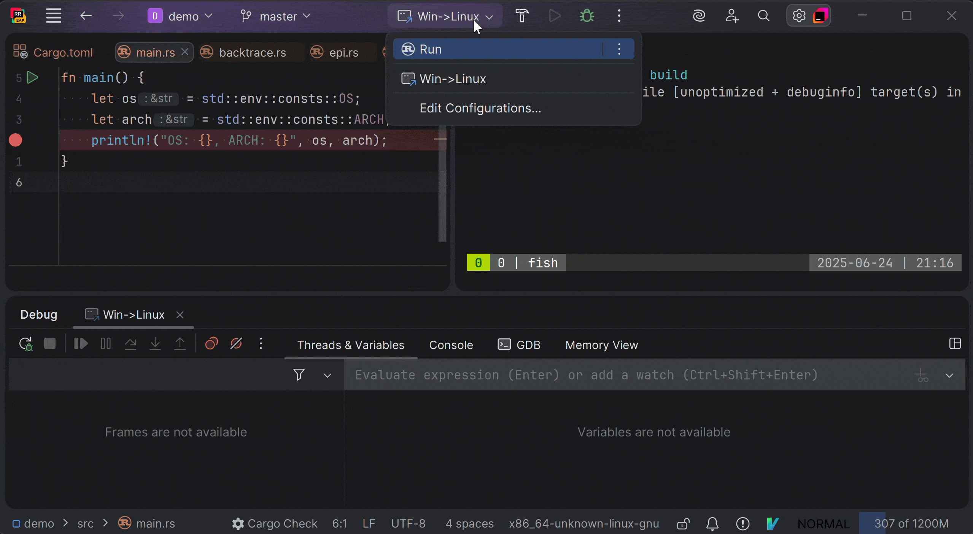The width and height of the screenshot is (973, 534).
Task: Click View Breakpoints red circles icon
Action: click(x=211, y=344)
